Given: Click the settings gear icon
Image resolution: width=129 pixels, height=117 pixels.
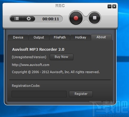Looking at the screenshot, I should (29, 19).
